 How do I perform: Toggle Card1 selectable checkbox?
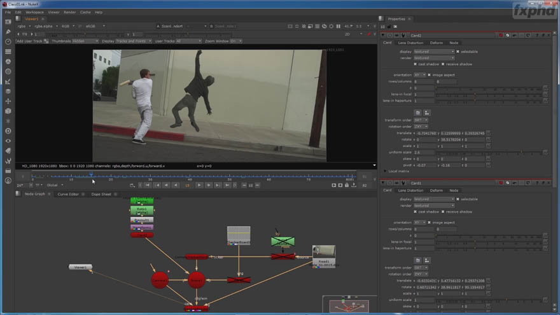coord(458,199)
